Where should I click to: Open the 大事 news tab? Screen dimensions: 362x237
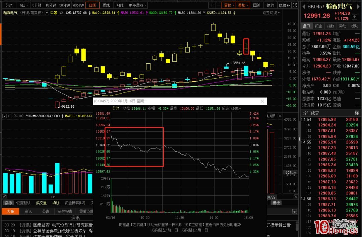click(10, 211)
